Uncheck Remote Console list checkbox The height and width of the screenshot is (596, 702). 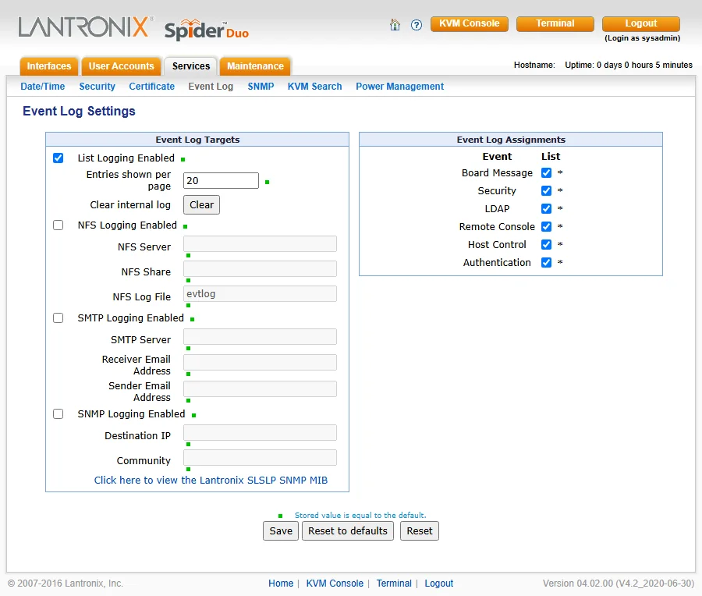(x=546, y=226)
